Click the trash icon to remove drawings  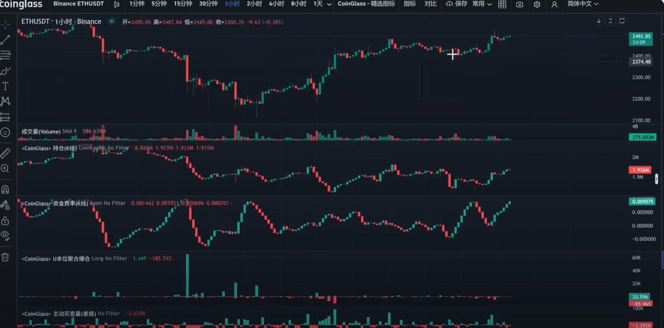point(5,257)
